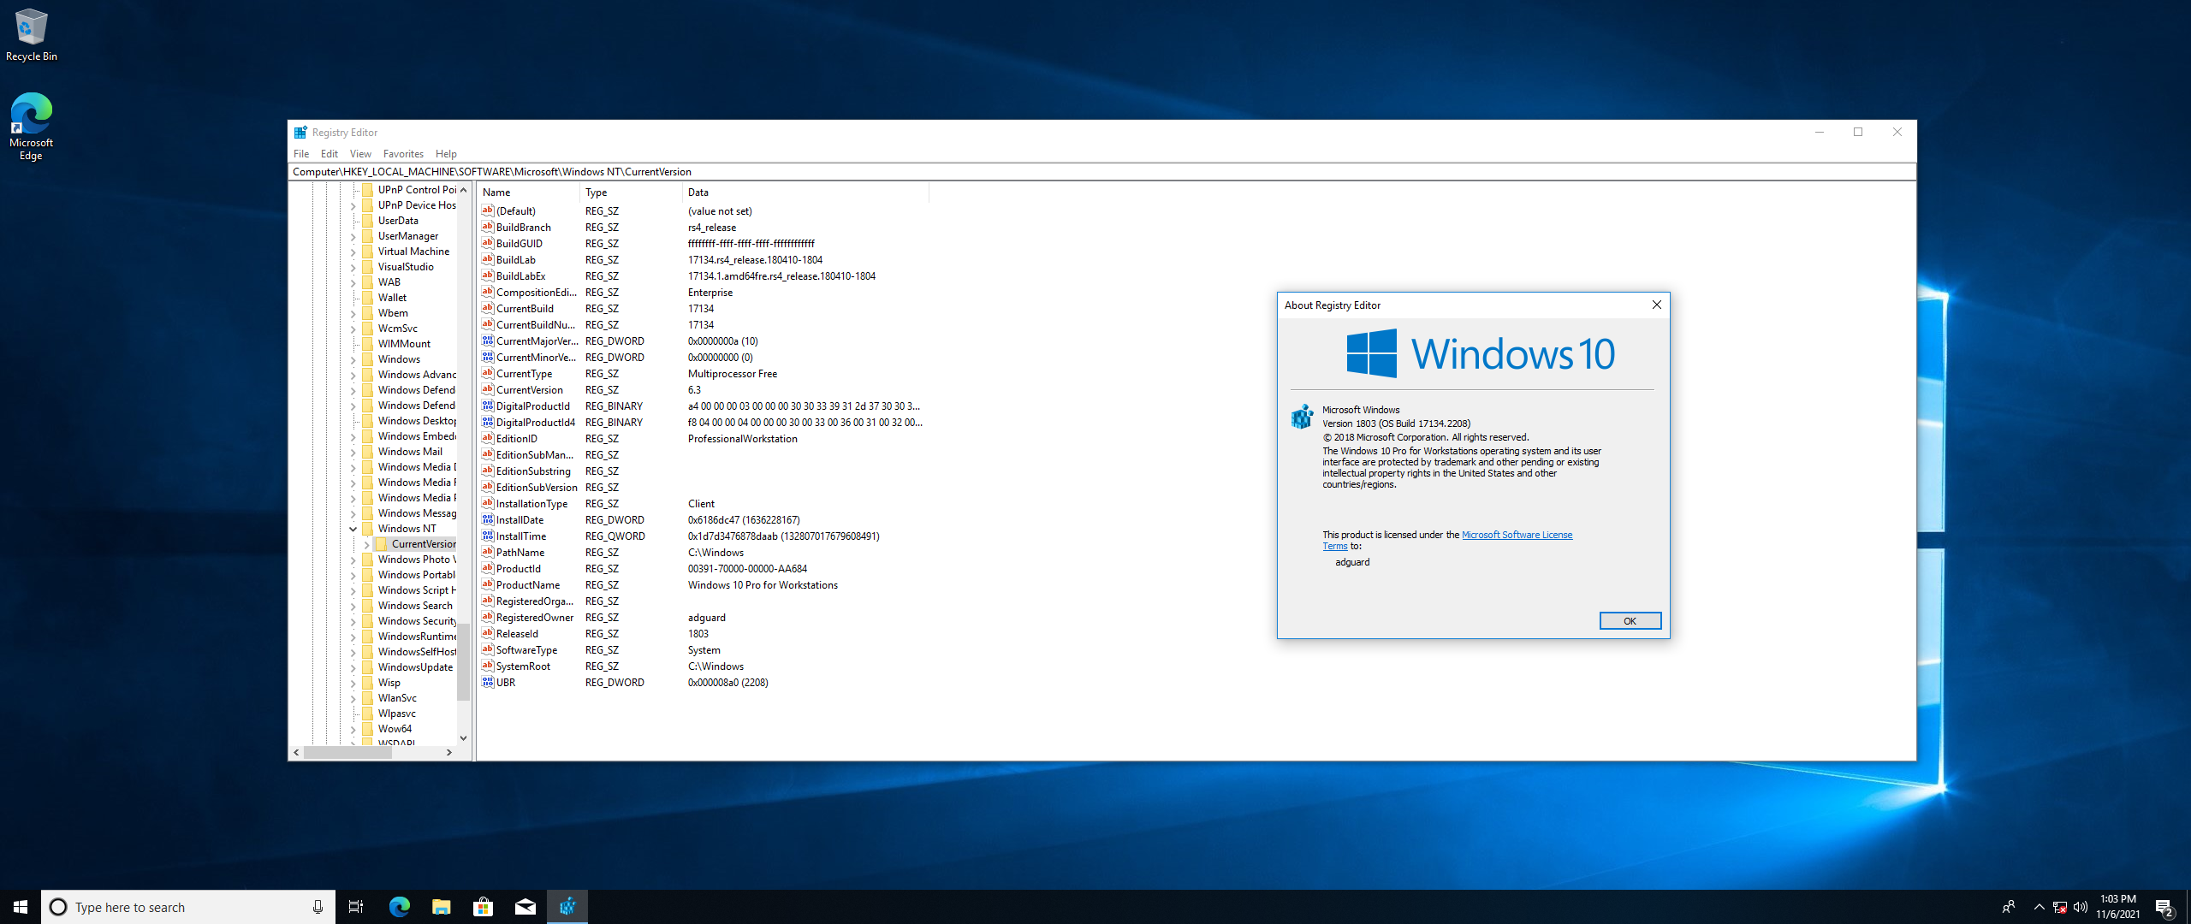
Task: Expand the WindowsUpdate tree node
Action: coord(353,667)
